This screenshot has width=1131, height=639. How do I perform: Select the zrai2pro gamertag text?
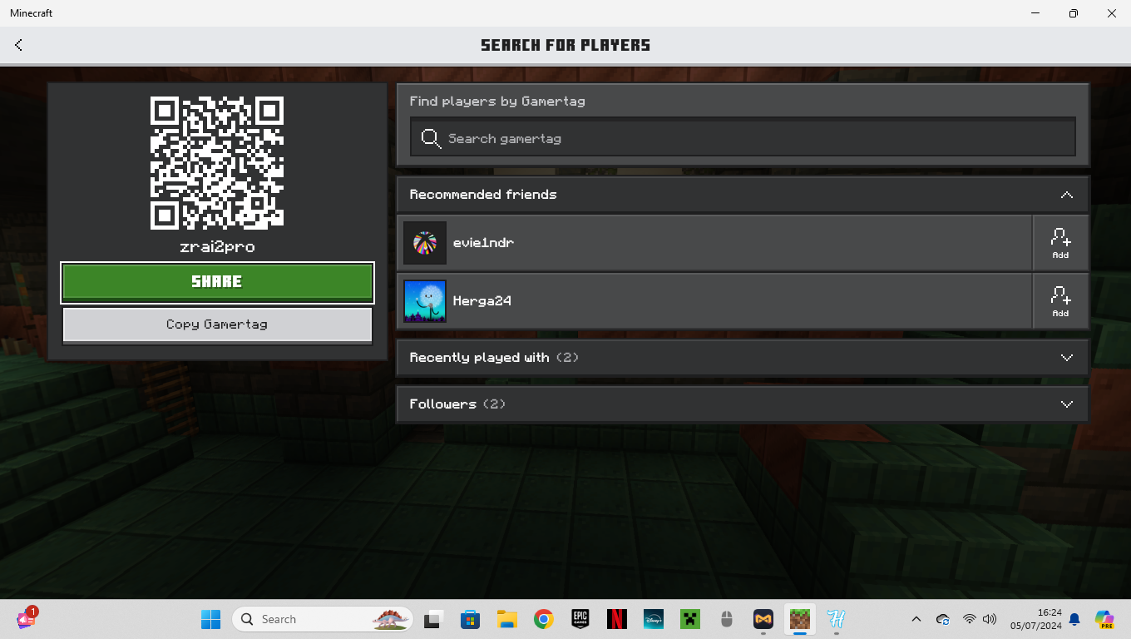coord(217,247)
